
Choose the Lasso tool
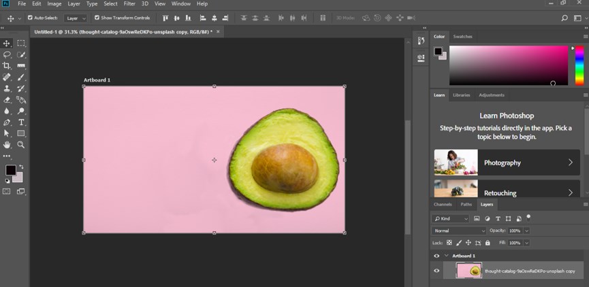coord(7,54)
